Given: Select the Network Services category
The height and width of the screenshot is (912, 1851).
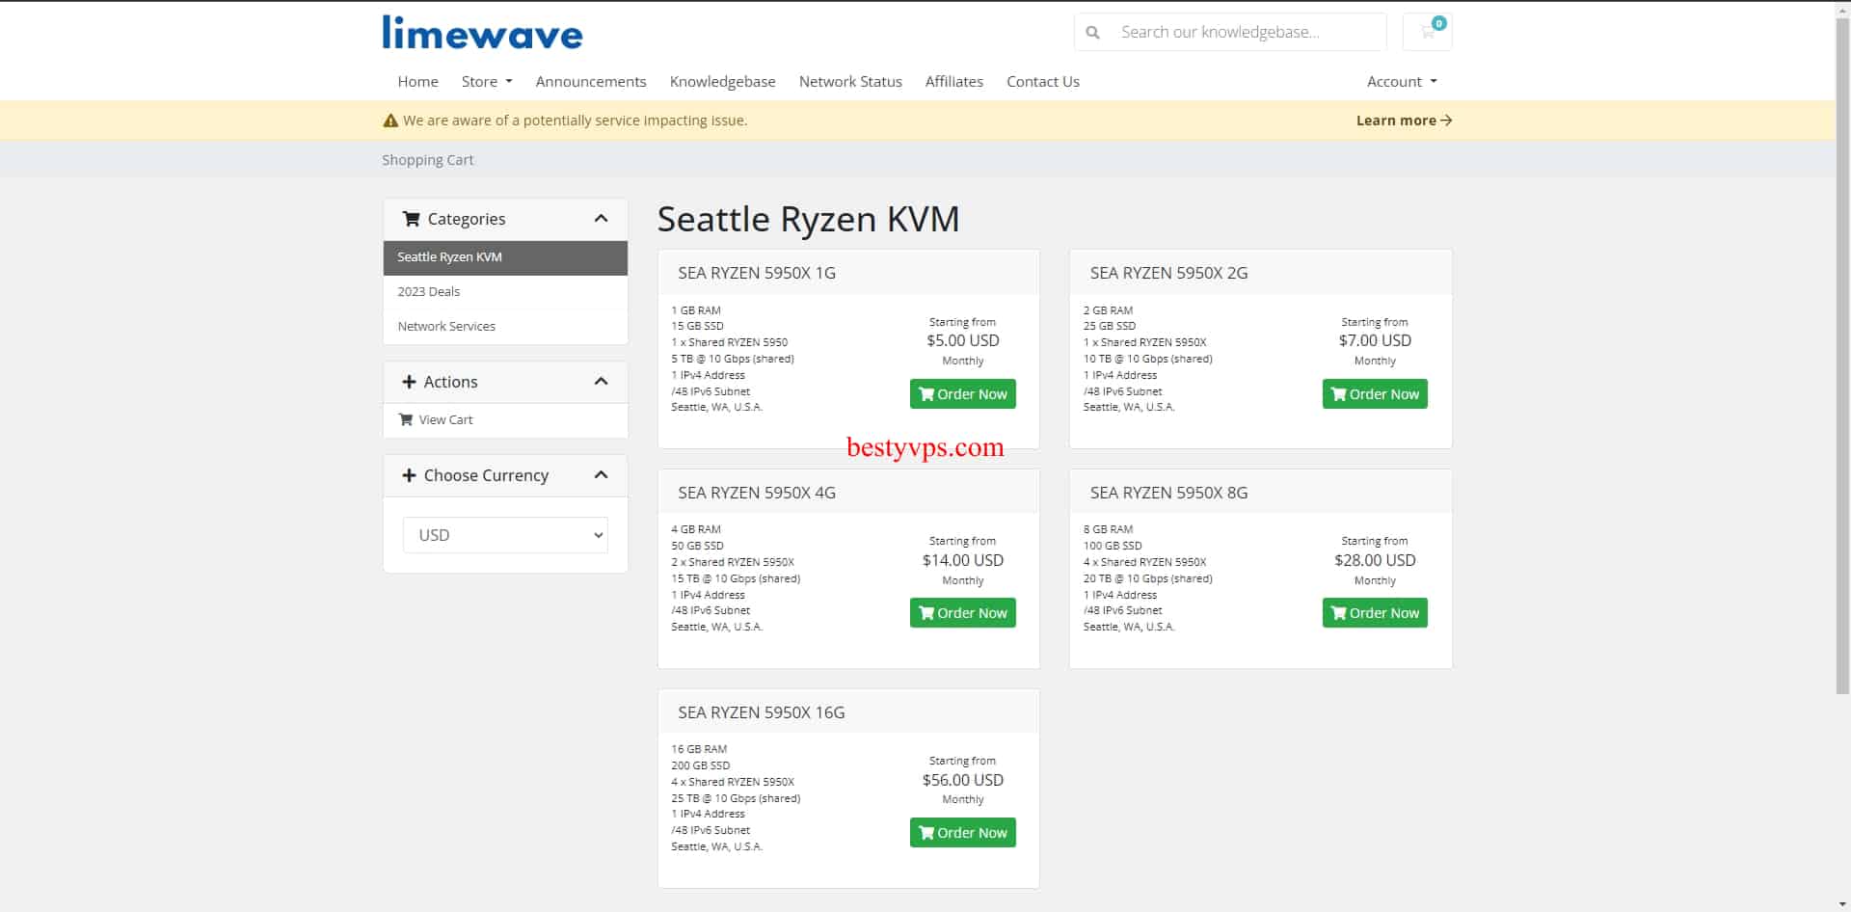Looking at the screenshot, I should pos(505,327).
